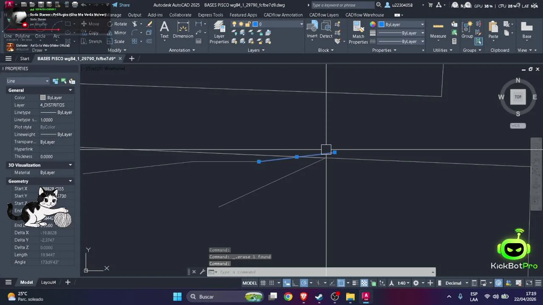Image resolution: width=543 pixels, height=305 pixels.
Task: Open CADflow Annotation tab
Action: (283, 15)
